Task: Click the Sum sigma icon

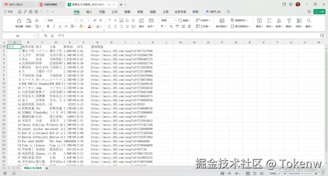Action: 269,21
